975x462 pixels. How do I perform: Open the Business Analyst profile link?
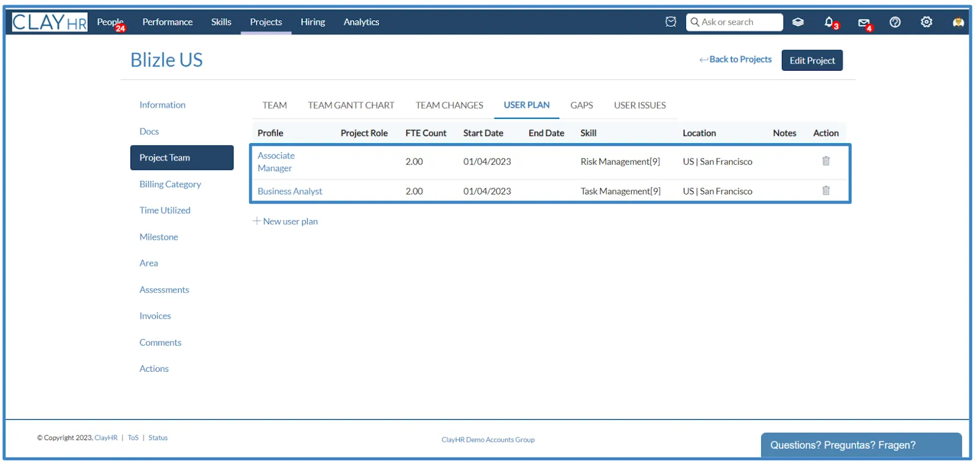290,191
